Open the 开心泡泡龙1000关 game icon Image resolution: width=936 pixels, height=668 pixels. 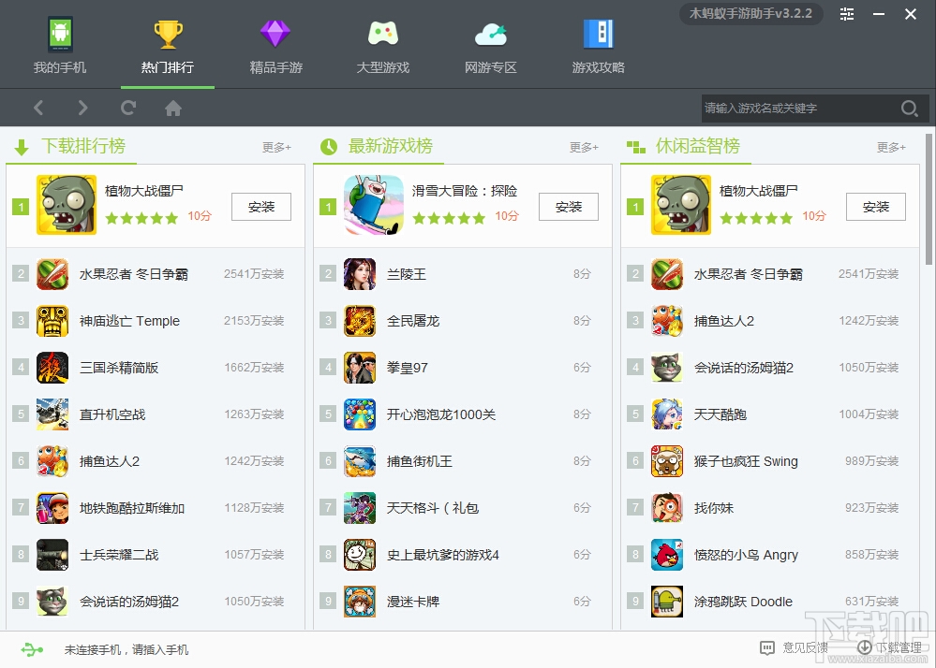click(x=360, y=414)
